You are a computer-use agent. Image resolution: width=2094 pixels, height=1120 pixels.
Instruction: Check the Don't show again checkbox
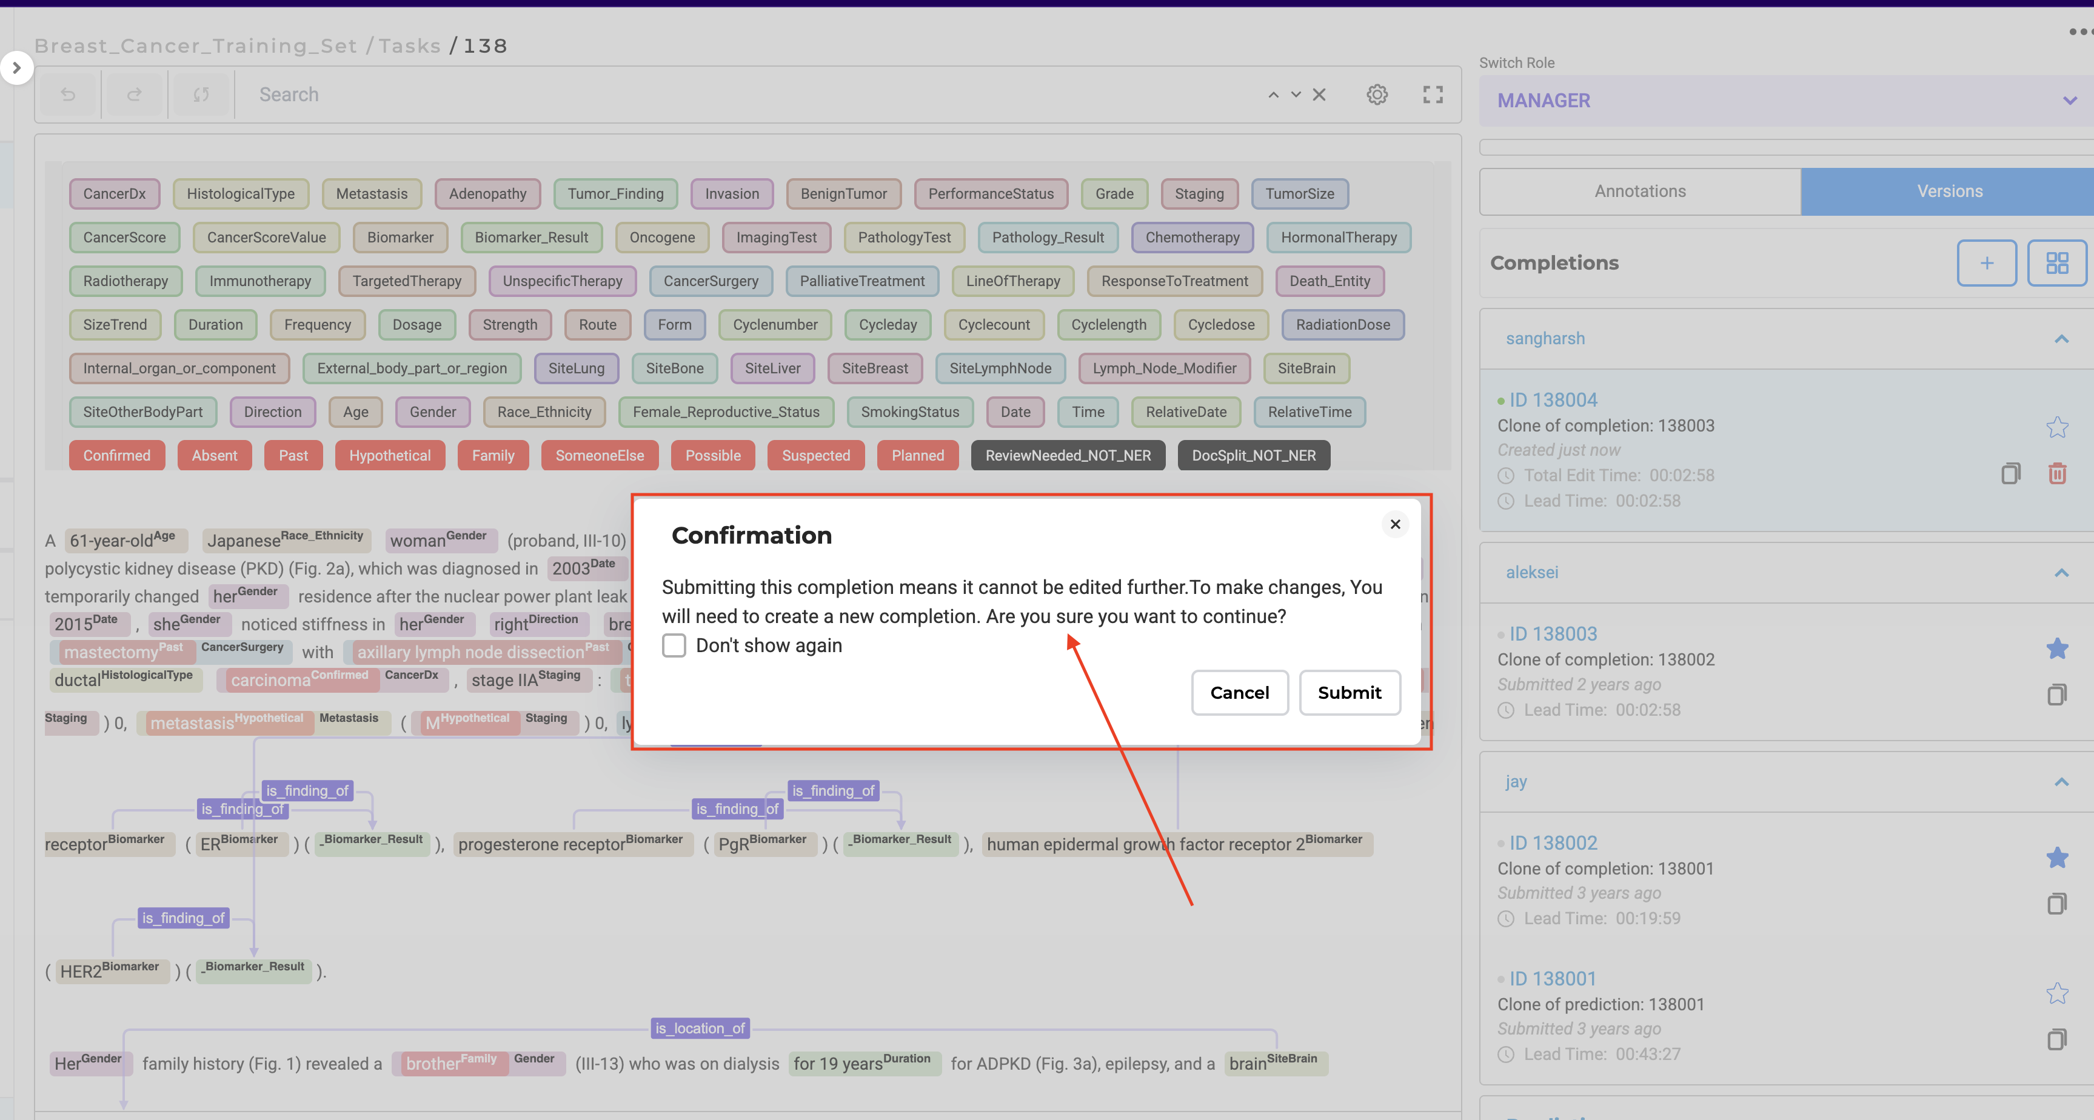click(674, 645)
